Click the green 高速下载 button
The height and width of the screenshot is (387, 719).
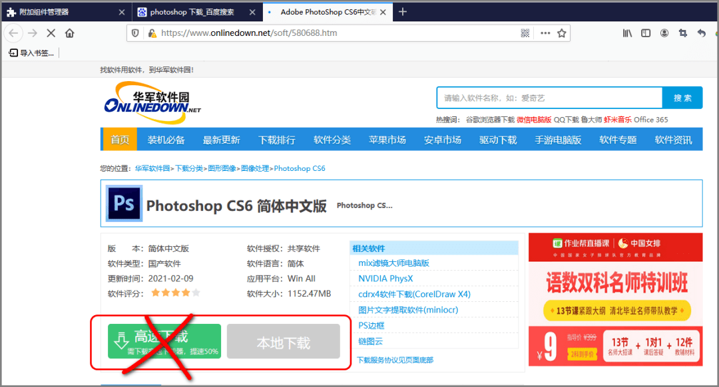[164, 341]
